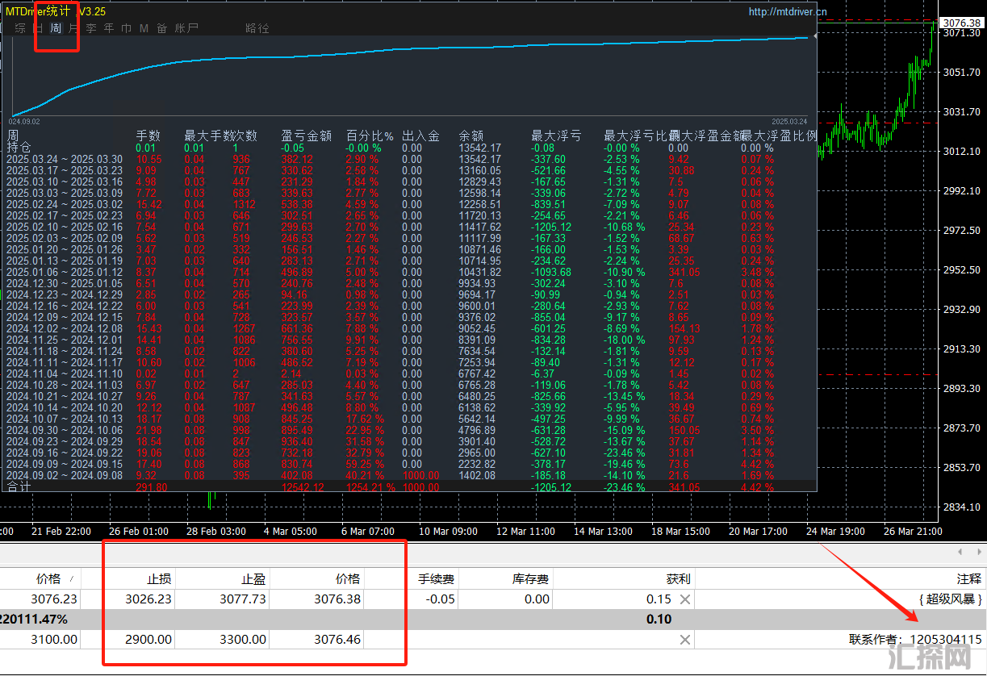Switch to the 周 (weekly) statistics tab
The width and height of the screenshot is (987, 676).
(x=56, y=28)
